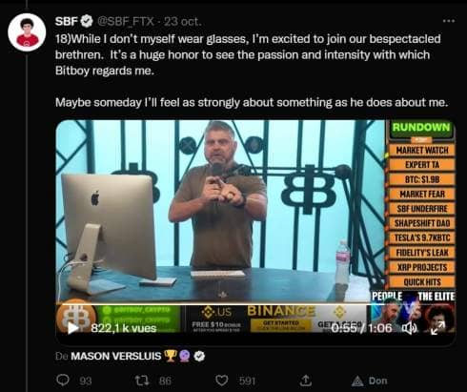The image size is (467, 392).
Task: Click the video frame showing Bitboy
Action: tap(255, 211)
